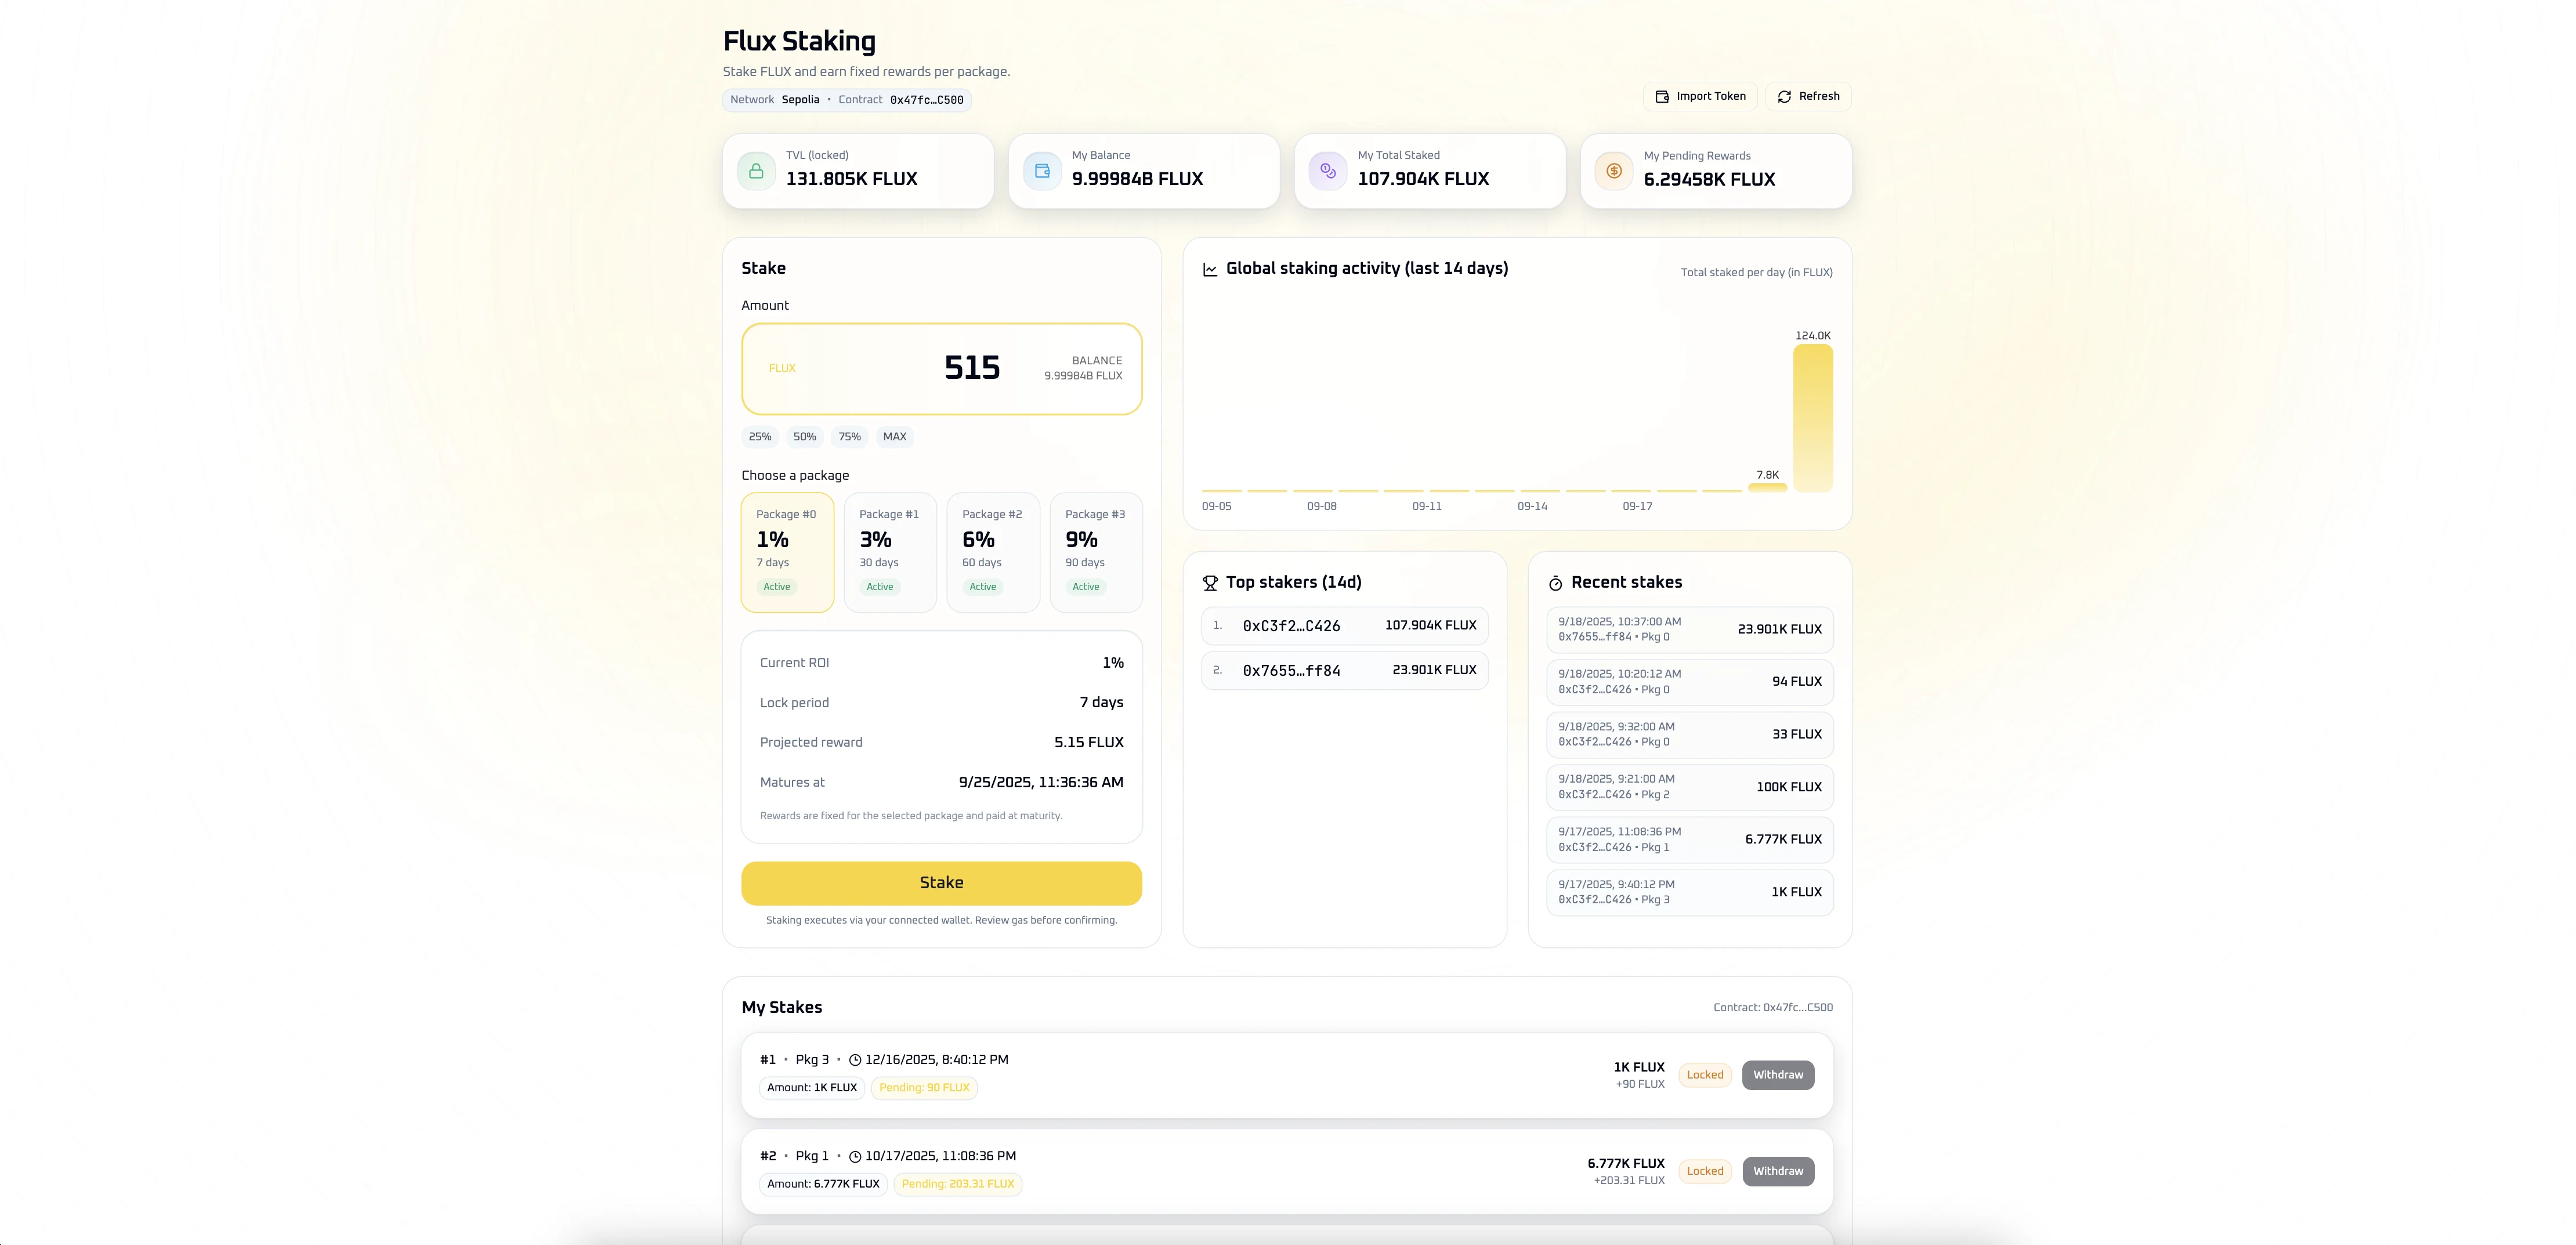
Task: Click the TVL lock icon
Action: [756, 171]
